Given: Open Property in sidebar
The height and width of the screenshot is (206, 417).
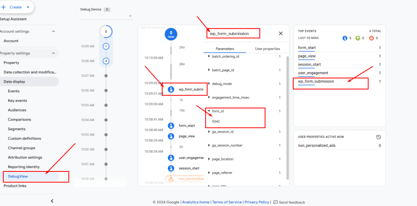Looking at the screenshot, I should [x=11, y=63].
